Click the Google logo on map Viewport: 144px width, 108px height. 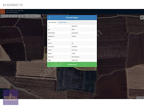140,98
